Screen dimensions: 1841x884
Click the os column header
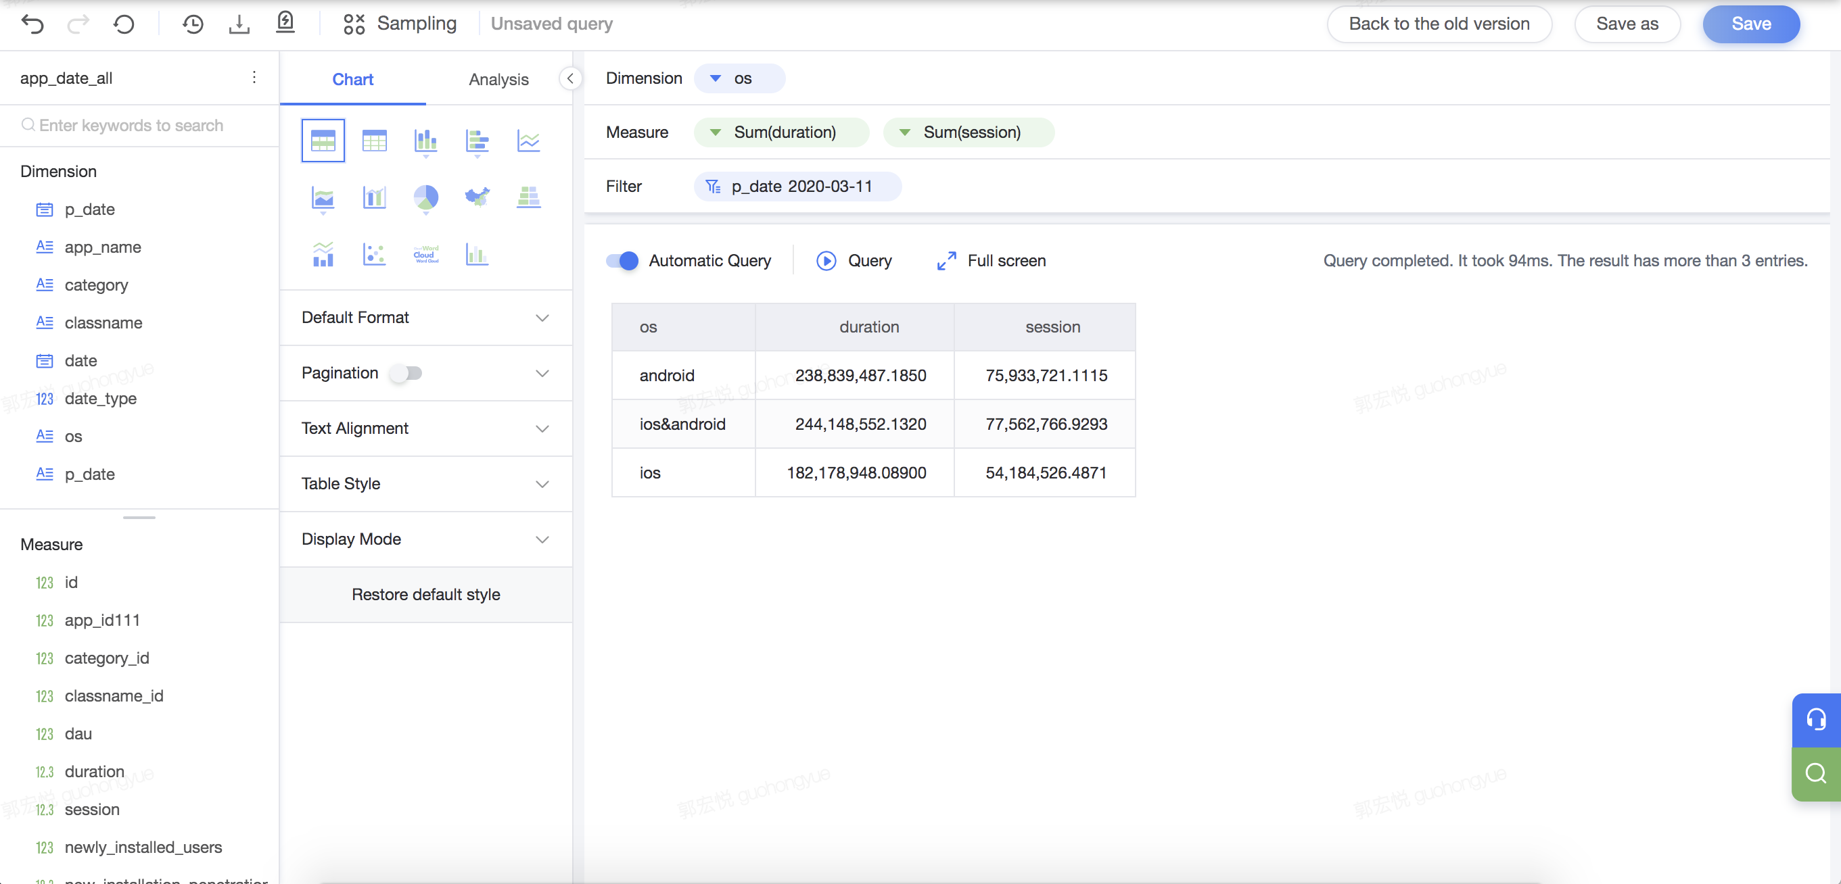(684, 327)
